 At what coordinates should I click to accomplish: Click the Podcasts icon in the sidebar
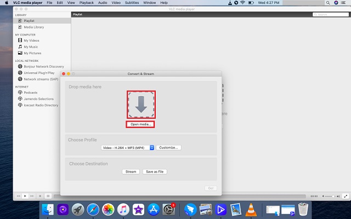point(20,93)
